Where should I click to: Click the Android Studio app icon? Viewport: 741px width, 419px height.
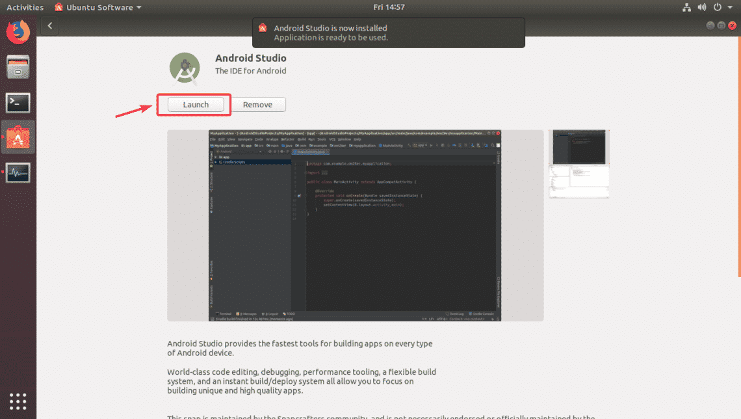point(185,68)
